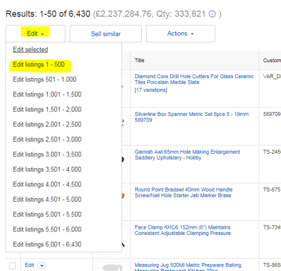Image resolution: width=281 pixels, height=271 pixels.
Task: Expand the arrow next to the Measuring Jug row's Edit link
Action: (42, 266)
